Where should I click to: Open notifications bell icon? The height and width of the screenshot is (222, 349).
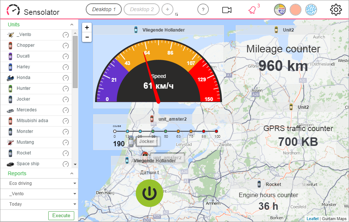click(252, 10)
